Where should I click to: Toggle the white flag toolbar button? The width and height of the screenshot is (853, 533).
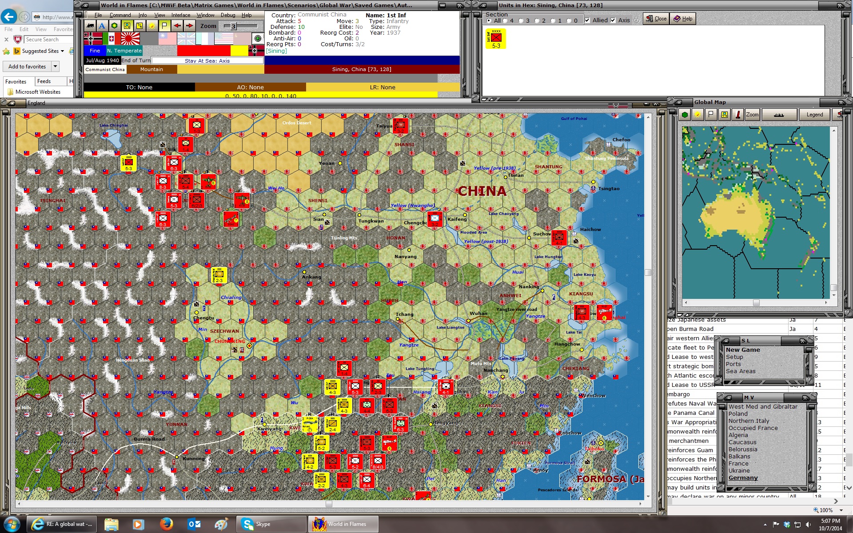click(164, 26)
